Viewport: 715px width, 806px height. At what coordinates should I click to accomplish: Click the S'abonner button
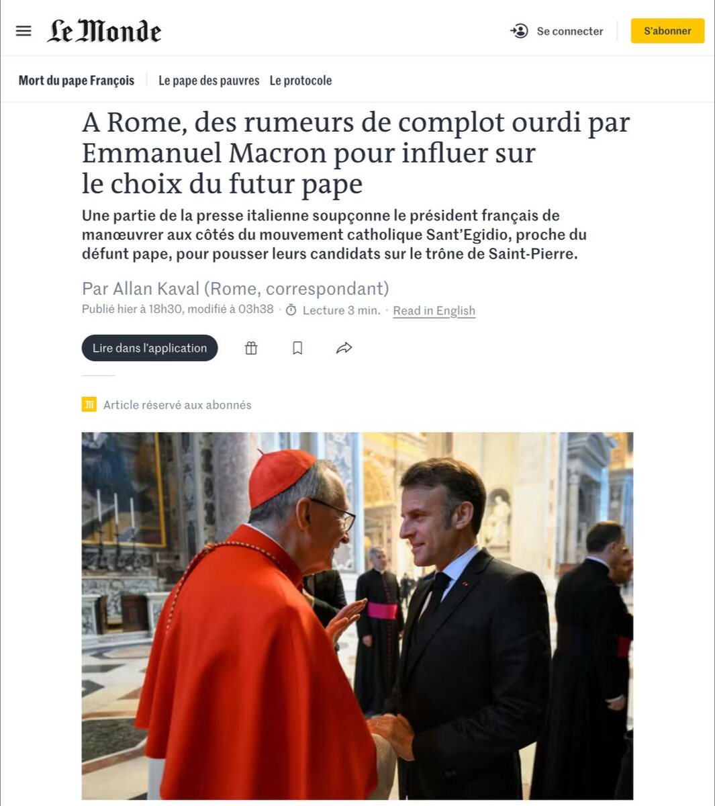coord(667,31)
